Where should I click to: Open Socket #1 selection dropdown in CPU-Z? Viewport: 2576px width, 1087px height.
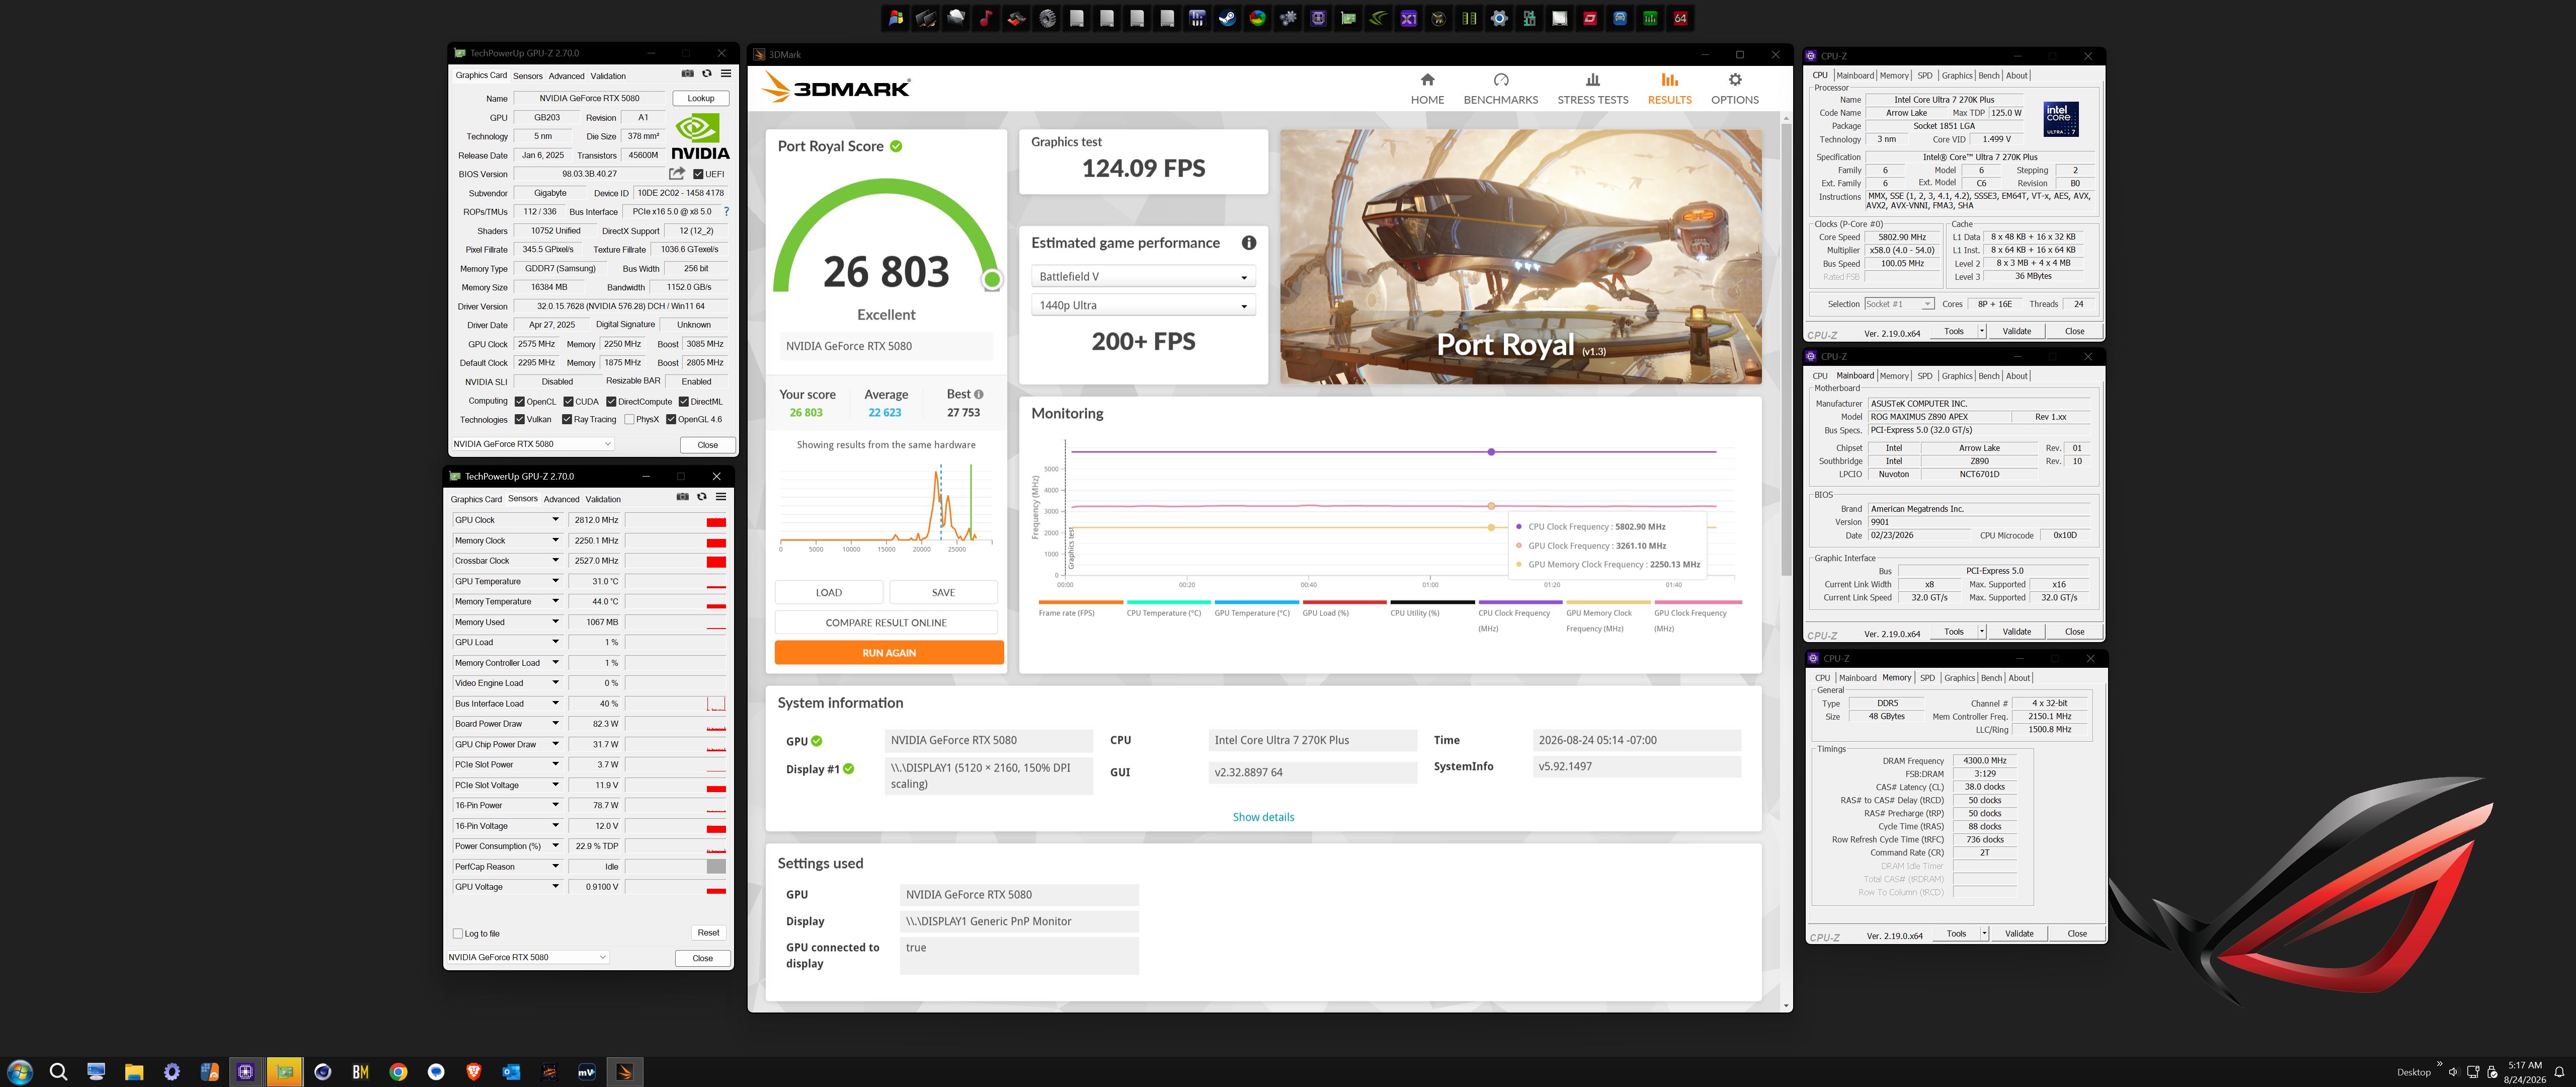[x=1899, y=304]
